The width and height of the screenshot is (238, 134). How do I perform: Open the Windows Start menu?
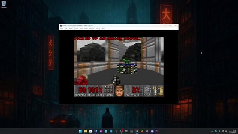click(x=80, y=131)
